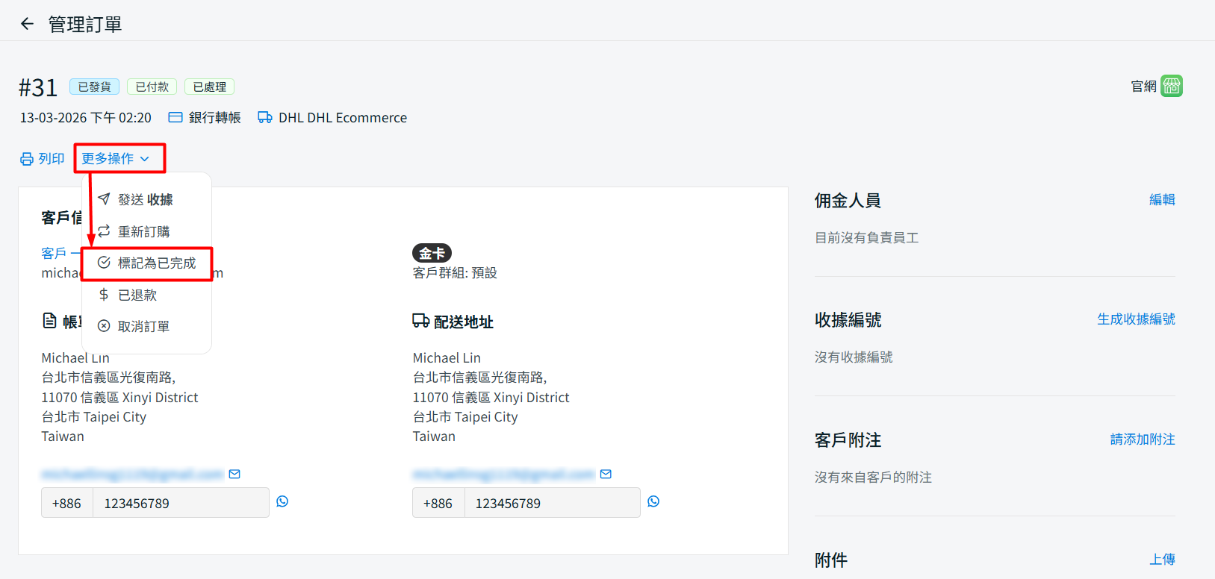Click the 請添加附注 link
This screenshot has width=1215, height=579.
click(x=1142, y=439)
